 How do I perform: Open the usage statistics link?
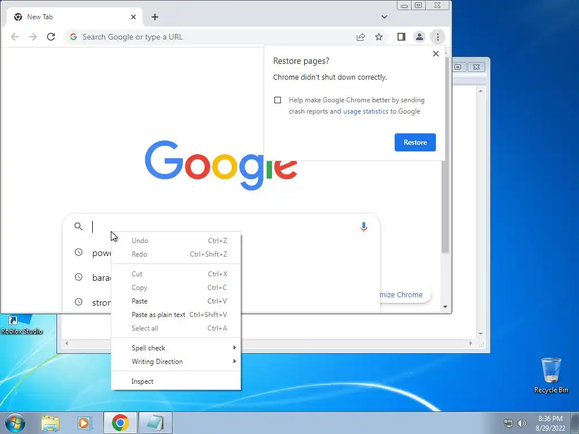pyautogui.click(x=366, y=111)
